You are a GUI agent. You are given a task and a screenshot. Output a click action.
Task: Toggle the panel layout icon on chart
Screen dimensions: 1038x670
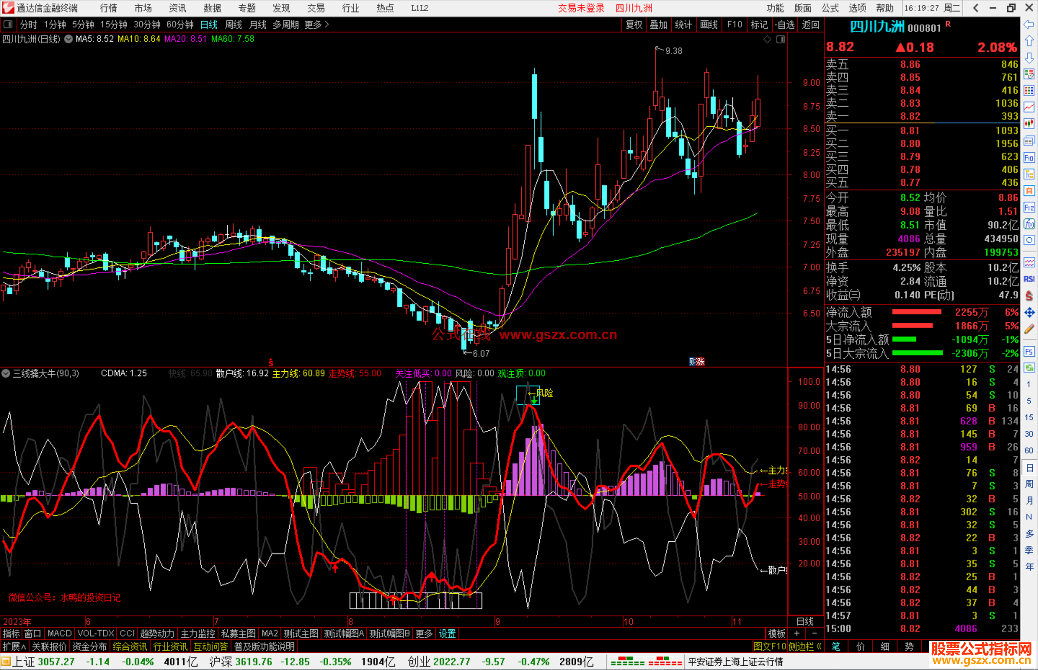[x=780, y=39]
